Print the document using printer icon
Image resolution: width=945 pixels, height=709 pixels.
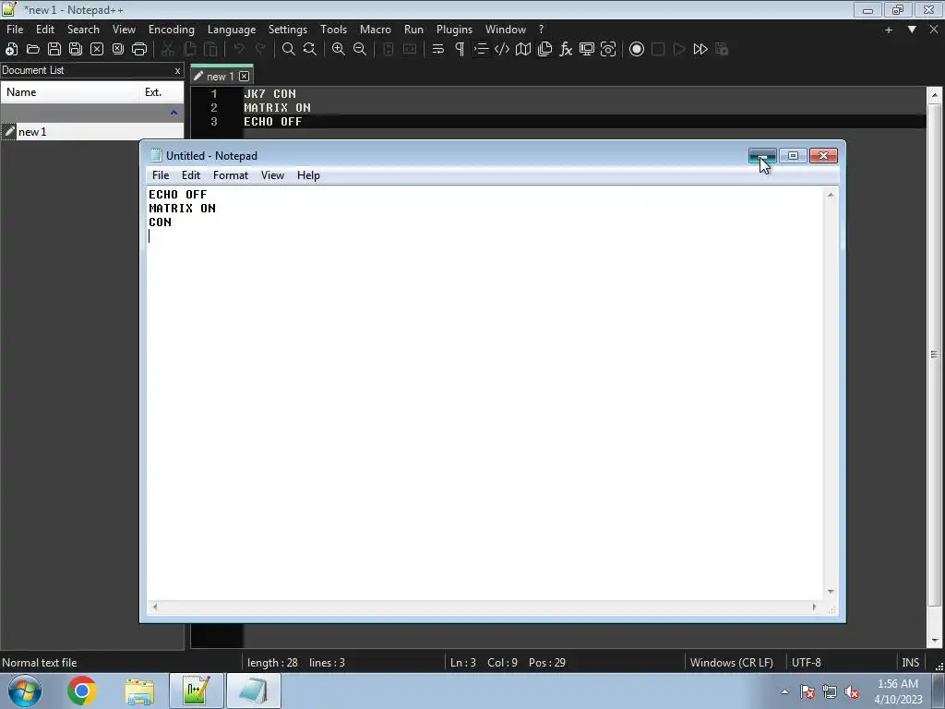click(x=139, y=50)
